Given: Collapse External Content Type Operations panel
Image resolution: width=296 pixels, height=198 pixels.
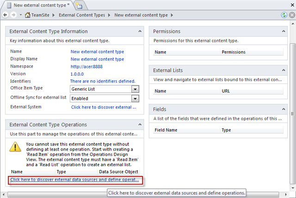Looking at the screenshot, I should click(140, 125).
